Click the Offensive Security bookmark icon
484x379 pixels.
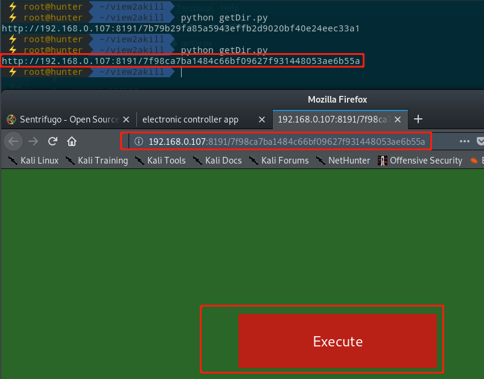coord(383,161)
